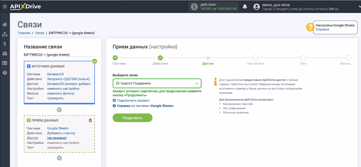Go to Главная breadcrumb
The height and width of the screenshot is (167, 361).
tap(24, 33)
